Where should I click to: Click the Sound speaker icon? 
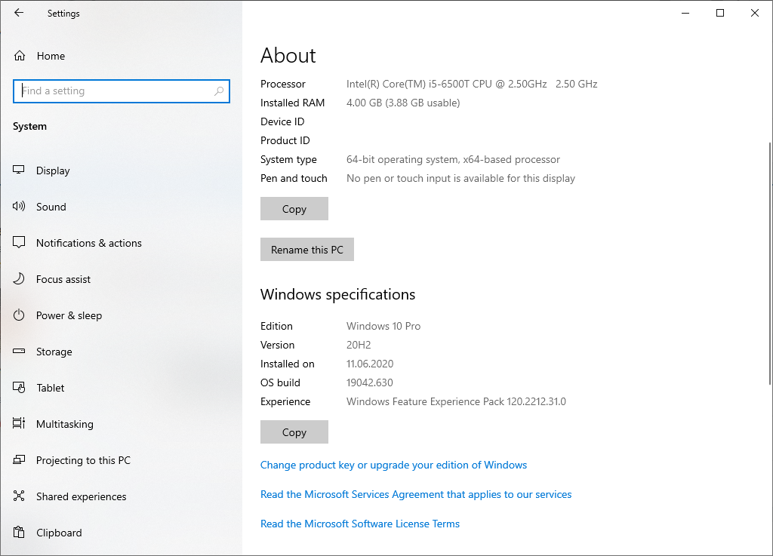click(x=19, y=207)
